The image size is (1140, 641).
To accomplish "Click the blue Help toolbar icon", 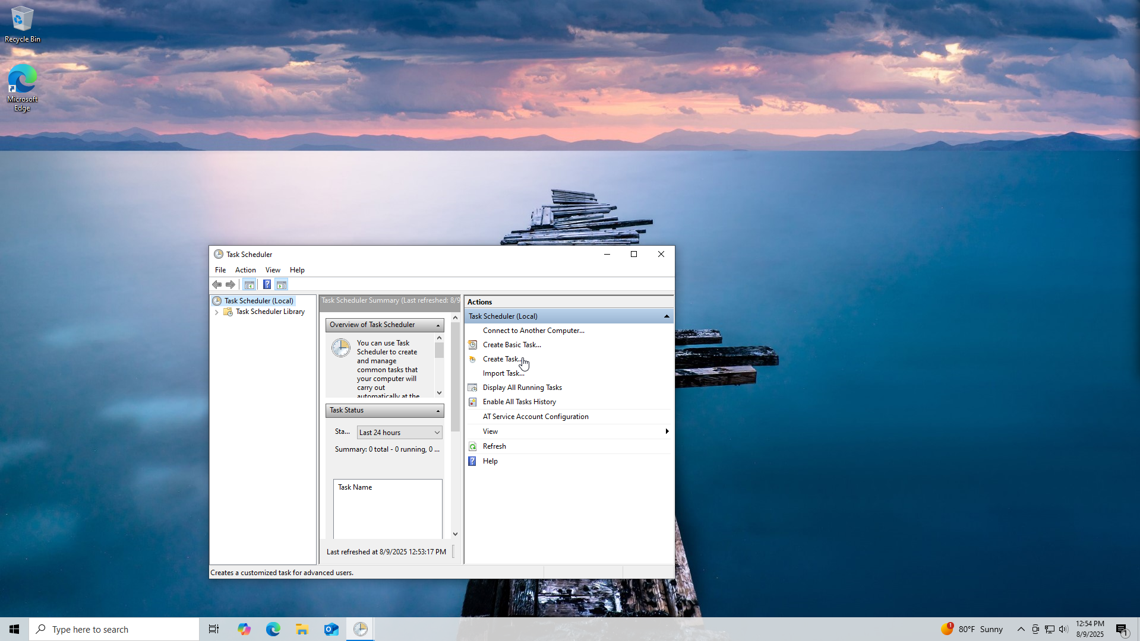I will [x=267, y=285].
